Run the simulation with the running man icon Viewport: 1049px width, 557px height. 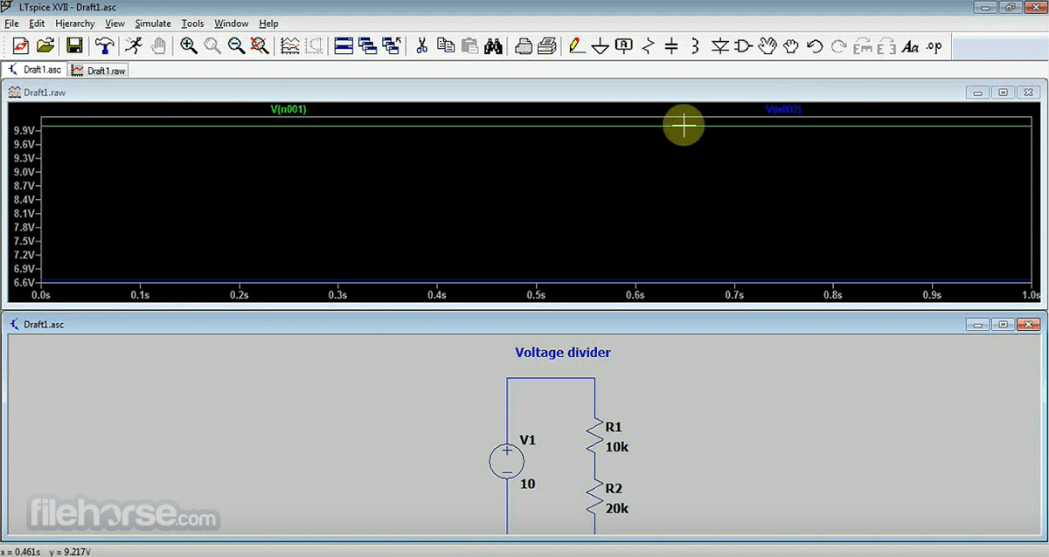134,46
